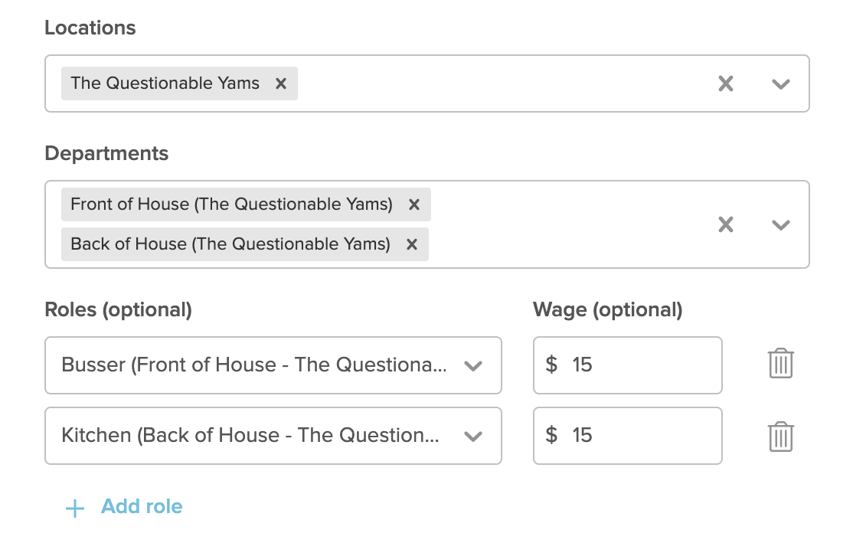Remove Back of House department tag
853x556 pixels.
412,244
